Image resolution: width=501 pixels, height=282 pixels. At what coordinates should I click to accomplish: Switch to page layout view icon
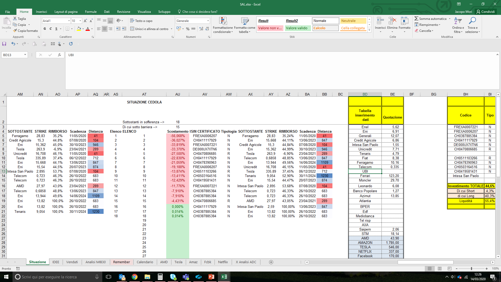pos(440,268)
